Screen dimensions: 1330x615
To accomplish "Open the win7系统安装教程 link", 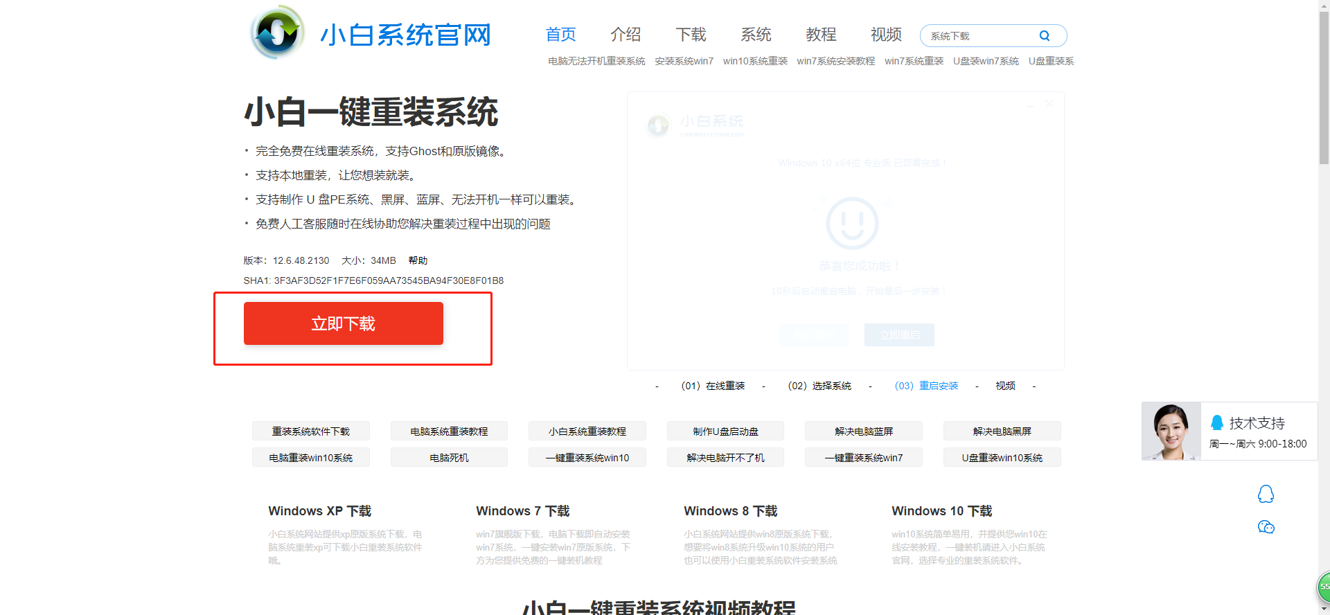I will point(836,61).
